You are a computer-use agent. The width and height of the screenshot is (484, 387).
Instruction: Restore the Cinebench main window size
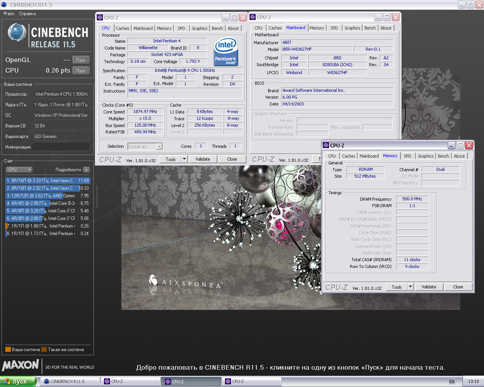(470, 5)
